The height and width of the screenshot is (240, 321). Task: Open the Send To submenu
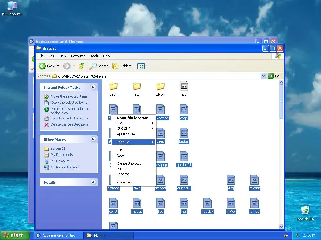coord(133,142)
